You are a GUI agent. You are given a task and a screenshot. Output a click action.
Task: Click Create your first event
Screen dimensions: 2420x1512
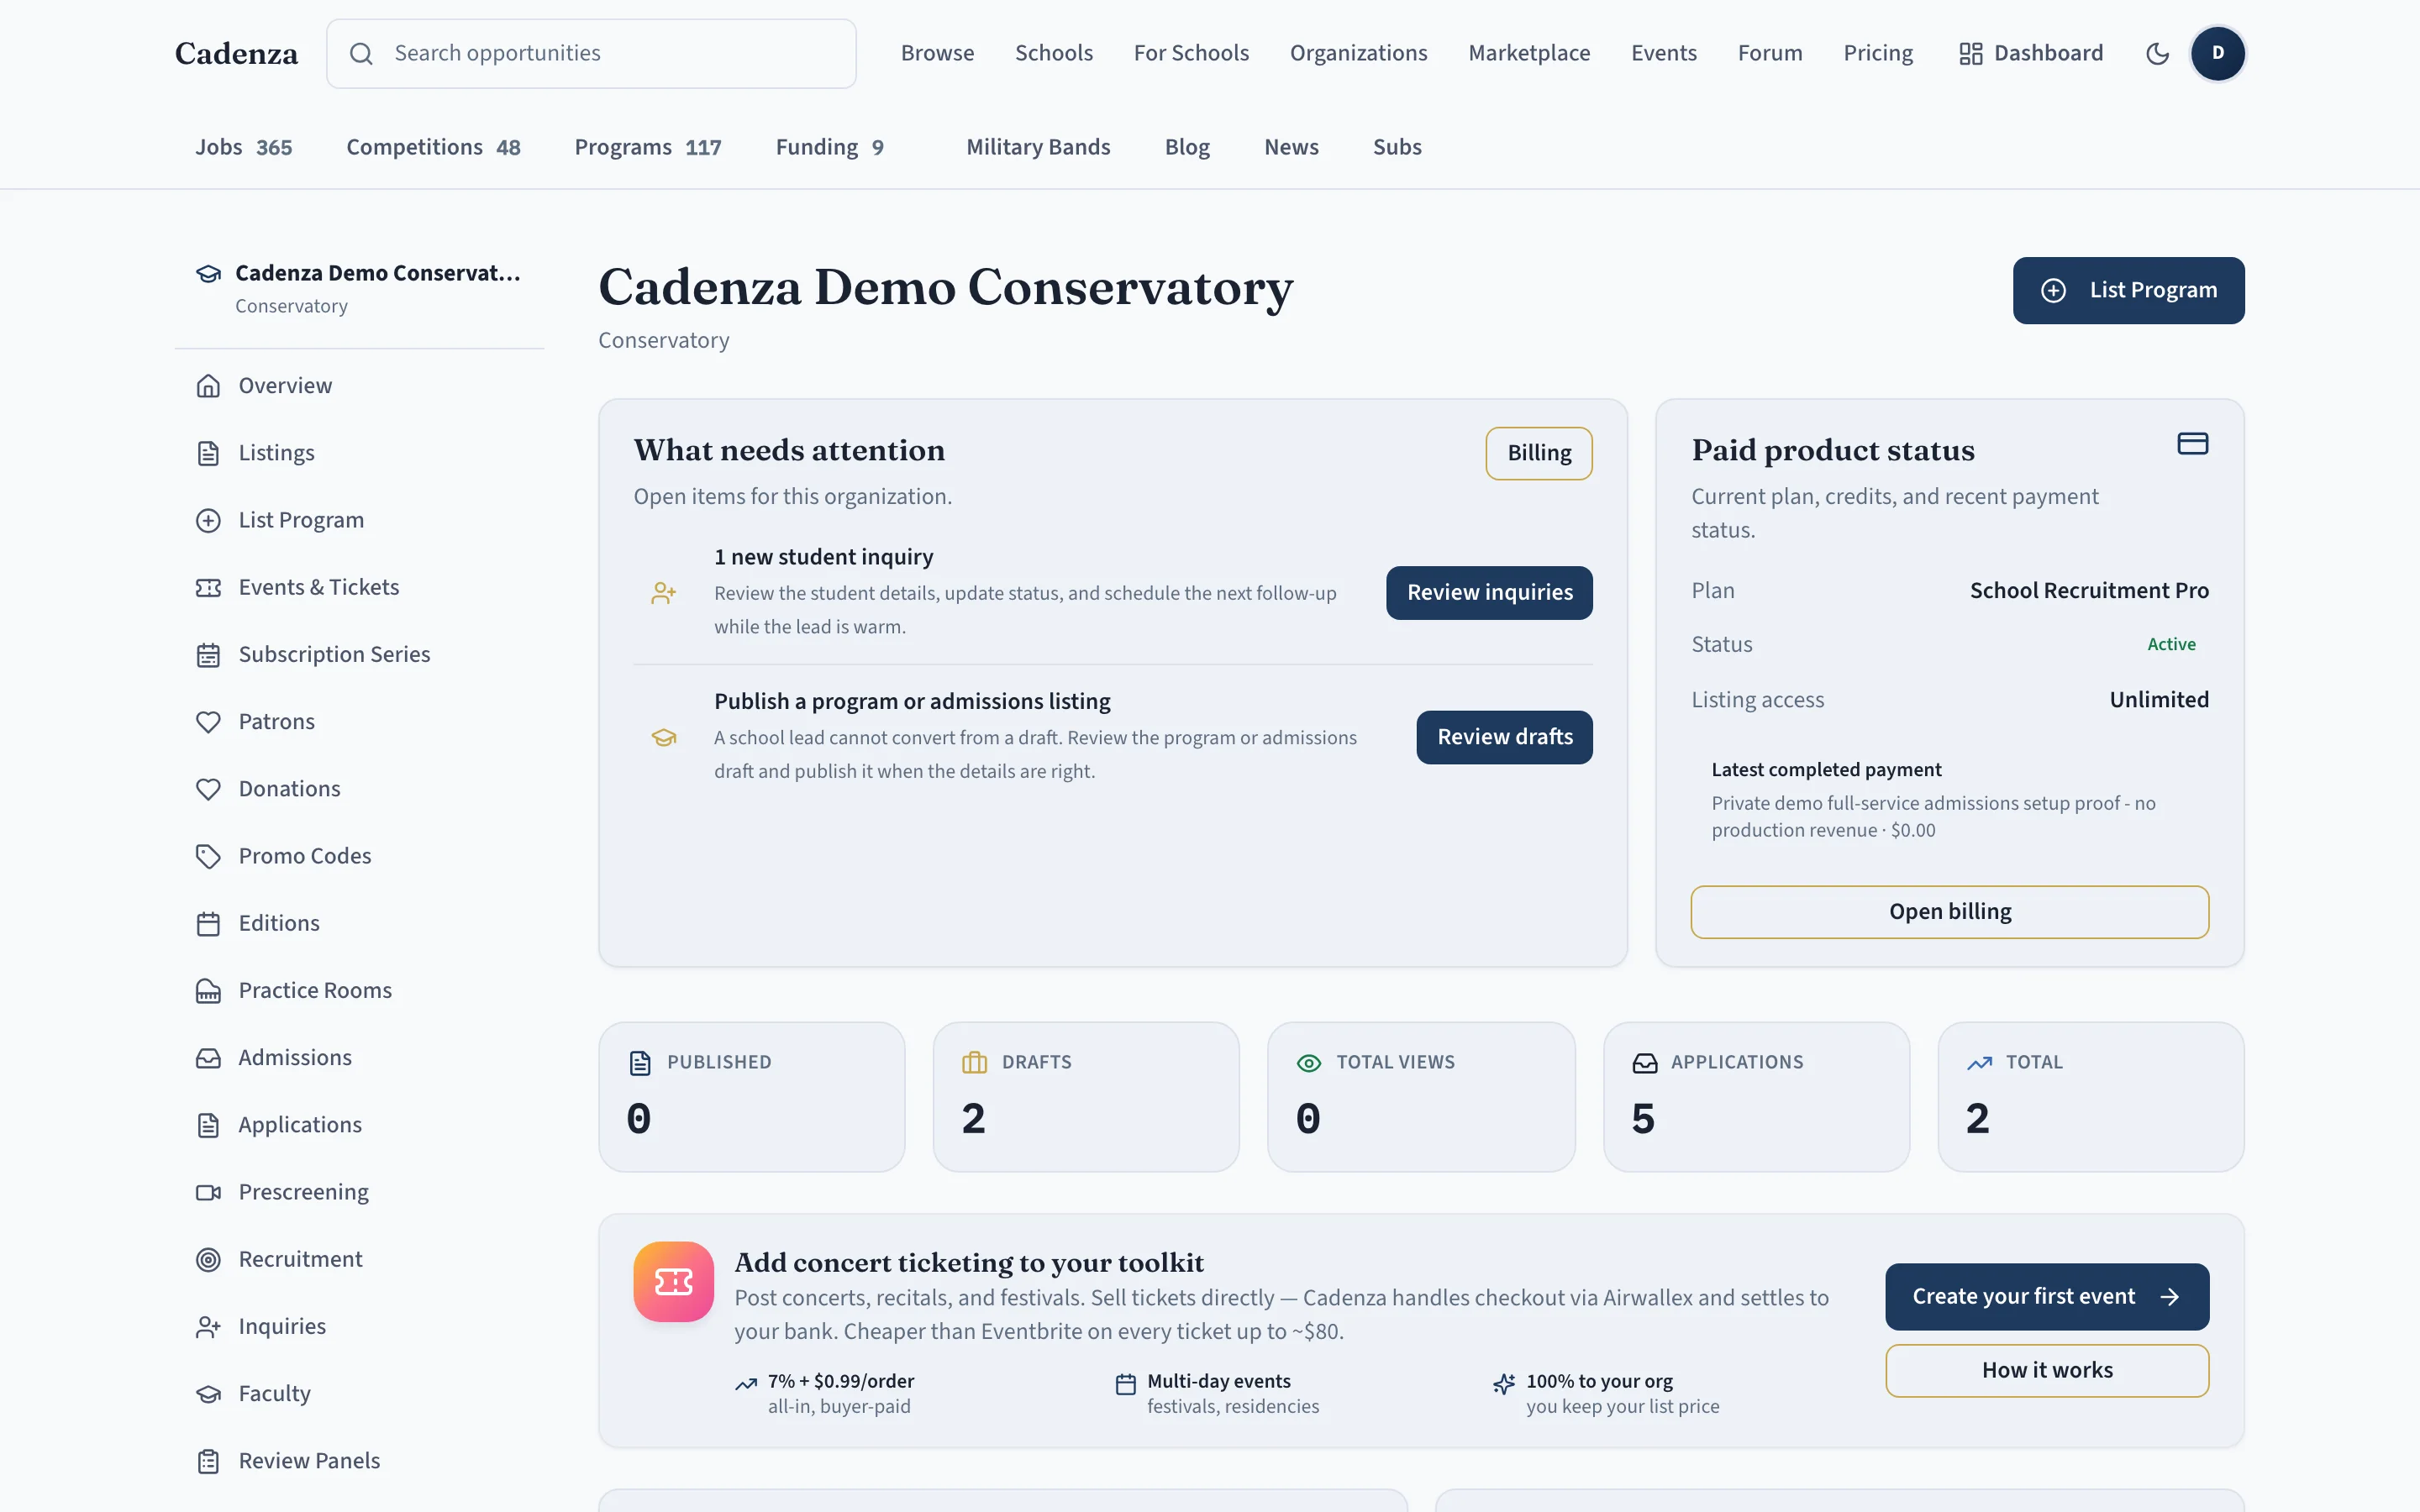pyautogui.click(x=2047, y=1297)
